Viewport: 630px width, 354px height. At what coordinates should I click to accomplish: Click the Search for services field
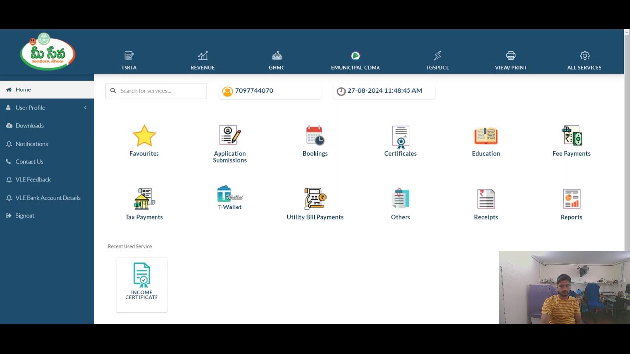[156, 91]
